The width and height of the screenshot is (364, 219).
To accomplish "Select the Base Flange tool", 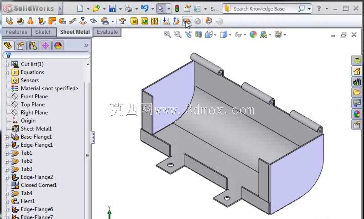I will pyautogui.click(x=10, y=21).
